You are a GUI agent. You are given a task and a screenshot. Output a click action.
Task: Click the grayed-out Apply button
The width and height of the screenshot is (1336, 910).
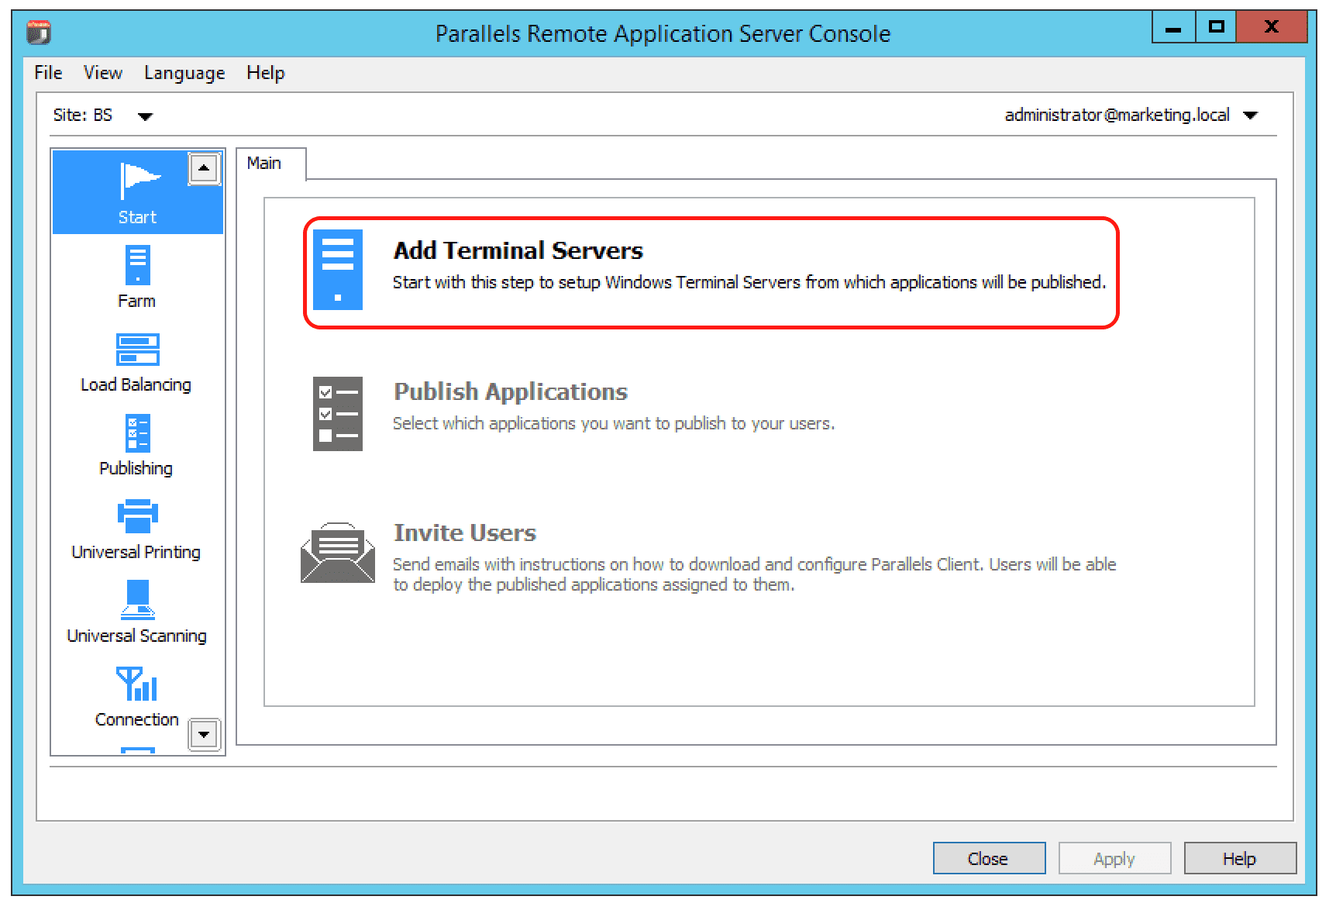(x=1114, y=858)
